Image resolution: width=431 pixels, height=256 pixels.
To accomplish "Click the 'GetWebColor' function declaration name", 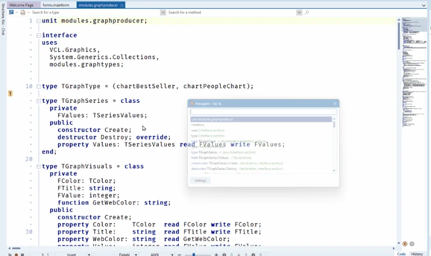I will [x=114, y=203].
